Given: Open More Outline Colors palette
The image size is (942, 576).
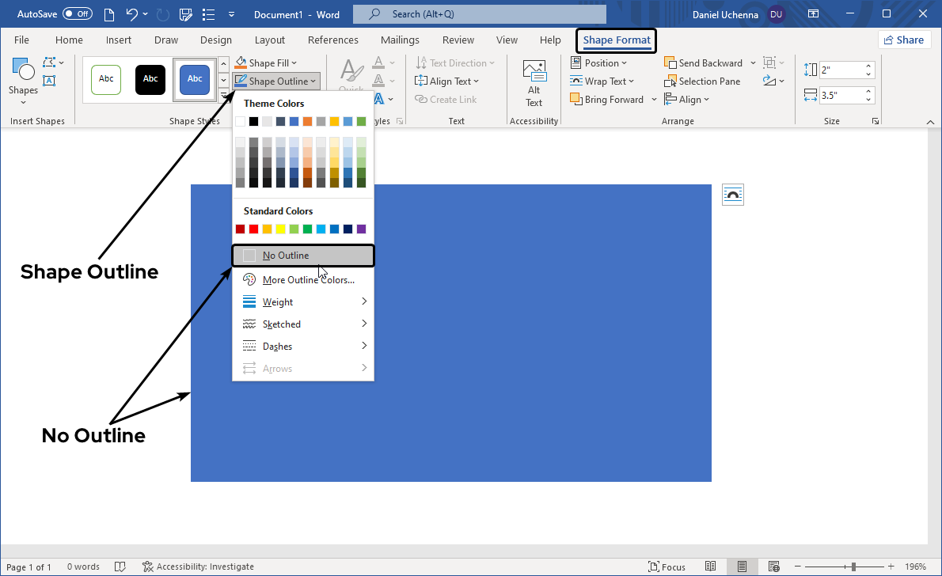Looking at the screenshot, I should tap(308, 280).
